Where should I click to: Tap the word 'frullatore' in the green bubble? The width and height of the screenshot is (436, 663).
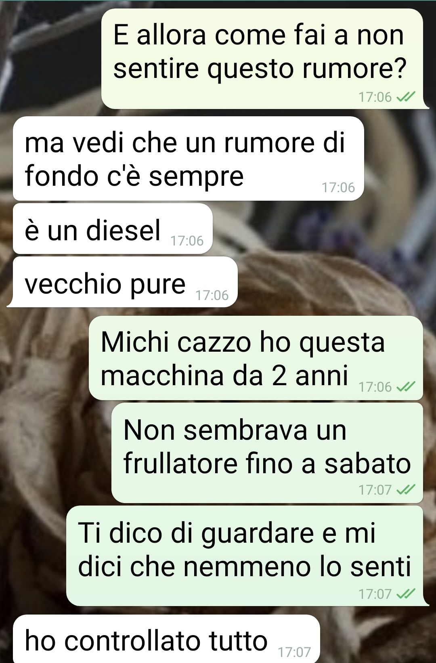[180, 463]
